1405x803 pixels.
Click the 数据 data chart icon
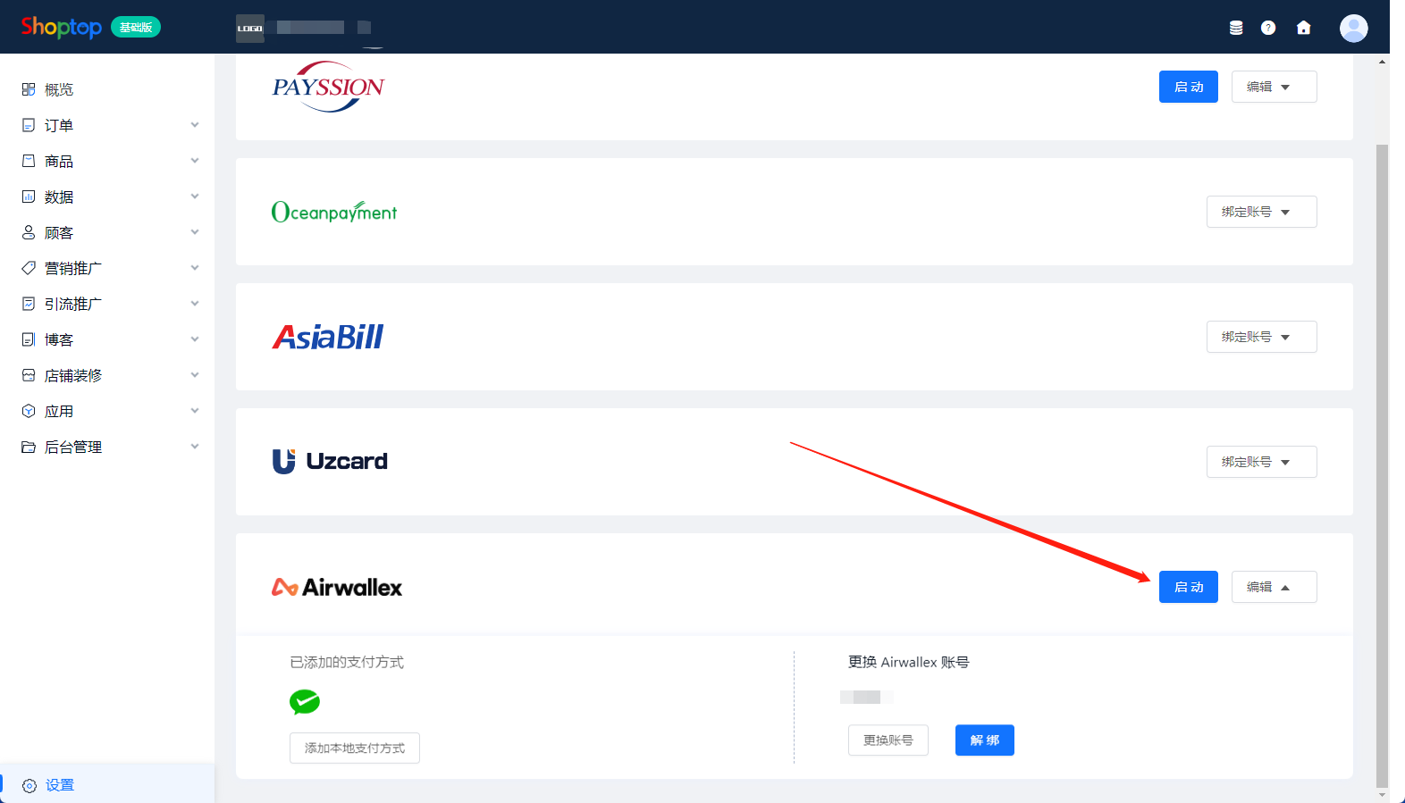29,197
